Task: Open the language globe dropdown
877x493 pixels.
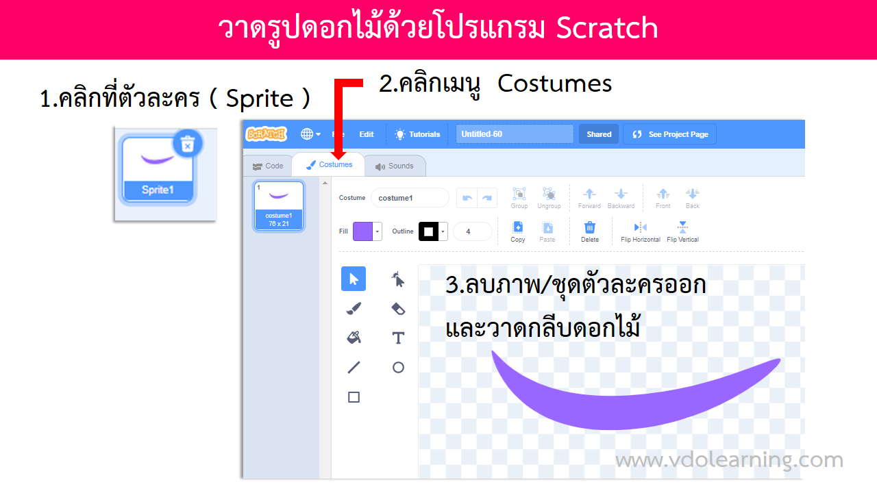Action: coord(310,134)
